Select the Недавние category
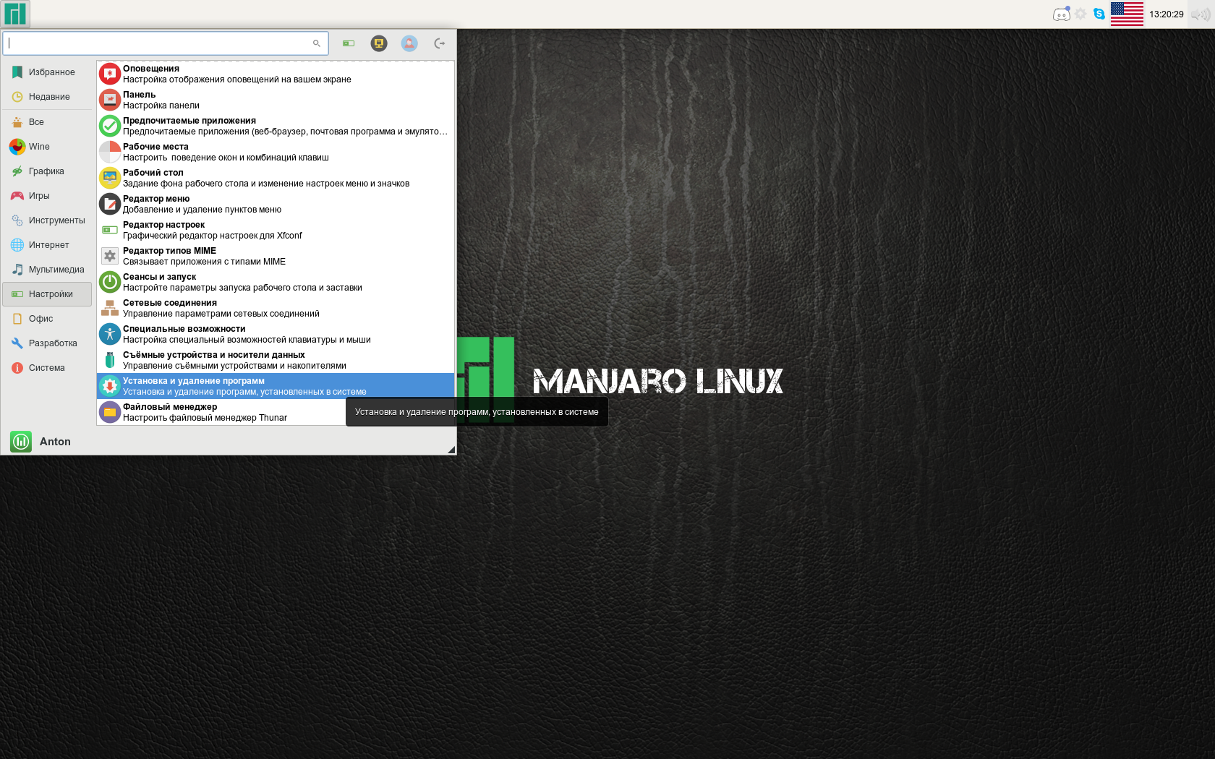1215x759 pixels. click(x=47, y=97)
